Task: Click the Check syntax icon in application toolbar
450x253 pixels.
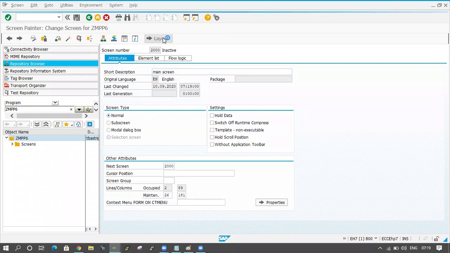Action: click(58, 38)
